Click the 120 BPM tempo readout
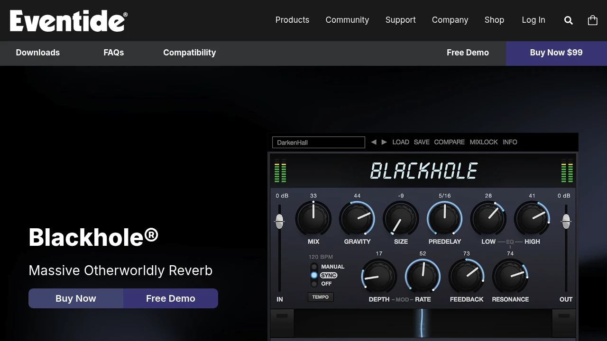Screen dimensions: 607x341 pyautogui.click(x=321, y=257)
